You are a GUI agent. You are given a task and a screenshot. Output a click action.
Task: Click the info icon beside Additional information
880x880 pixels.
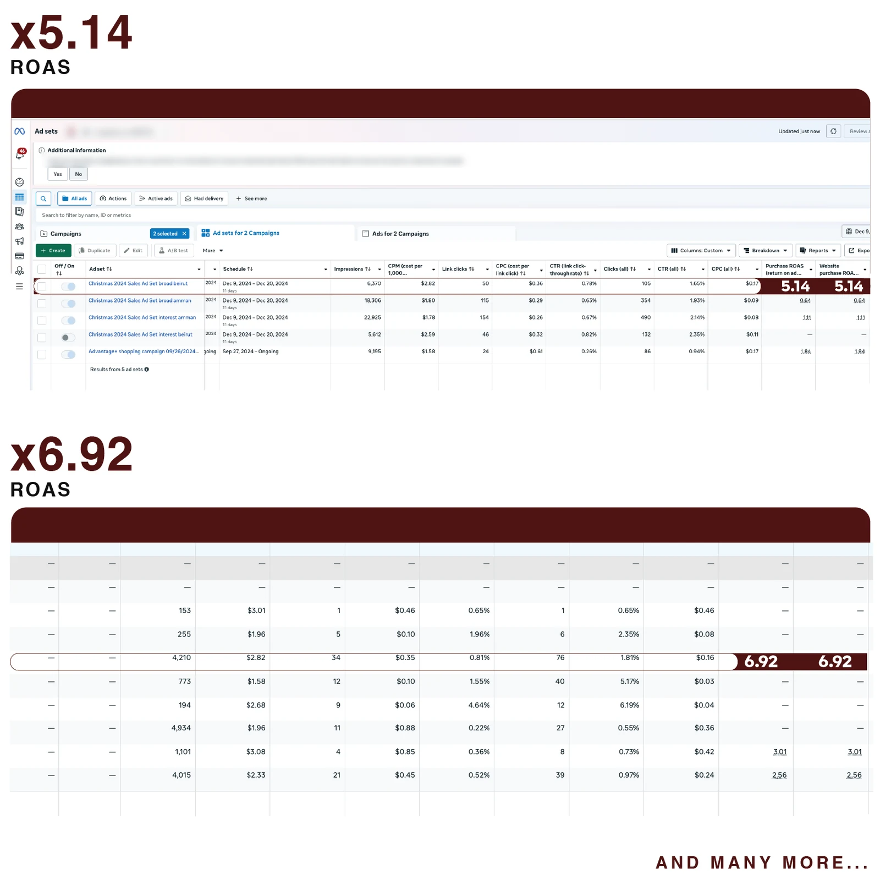click(42, 150)
